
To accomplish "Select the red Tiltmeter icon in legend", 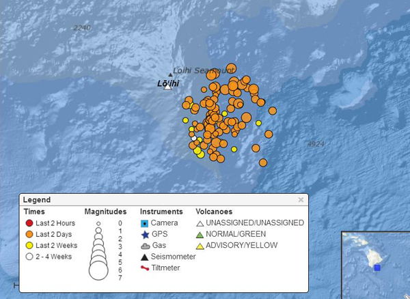I will click(144, 268).
